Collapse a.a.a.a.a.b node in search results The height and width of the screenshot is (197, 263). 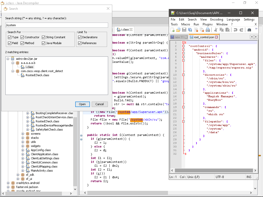tap(13, 63)
